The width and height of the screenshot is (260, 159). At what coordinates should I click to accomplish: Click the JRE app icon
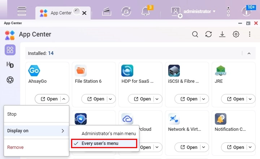[x=221, y=70]
